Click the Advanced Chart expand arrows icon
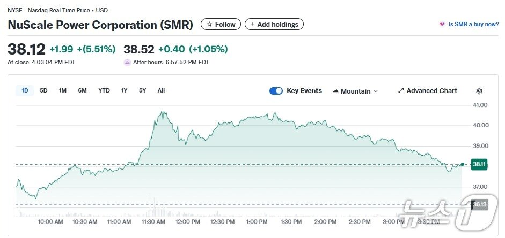 (x=400, y=91)
